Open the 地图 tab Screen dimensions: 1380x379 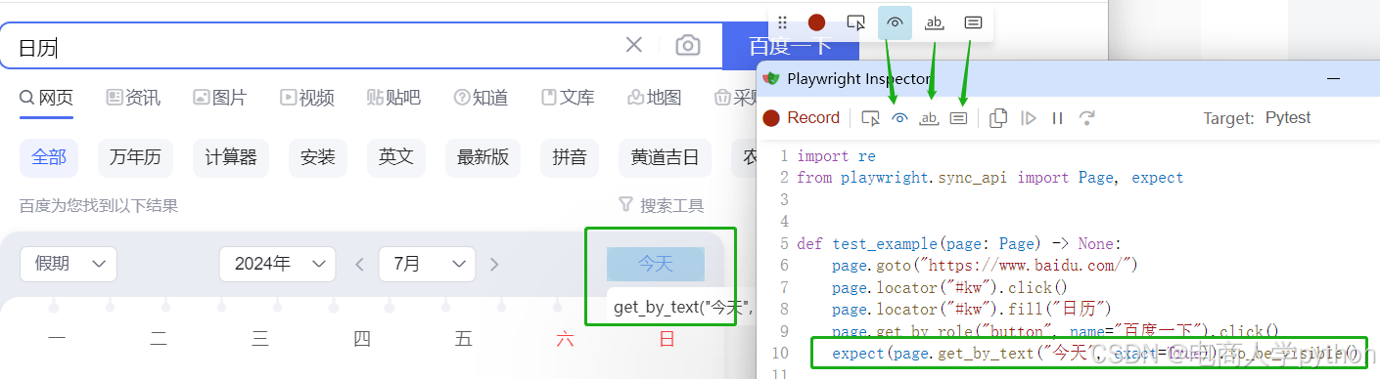click(654, 98)
